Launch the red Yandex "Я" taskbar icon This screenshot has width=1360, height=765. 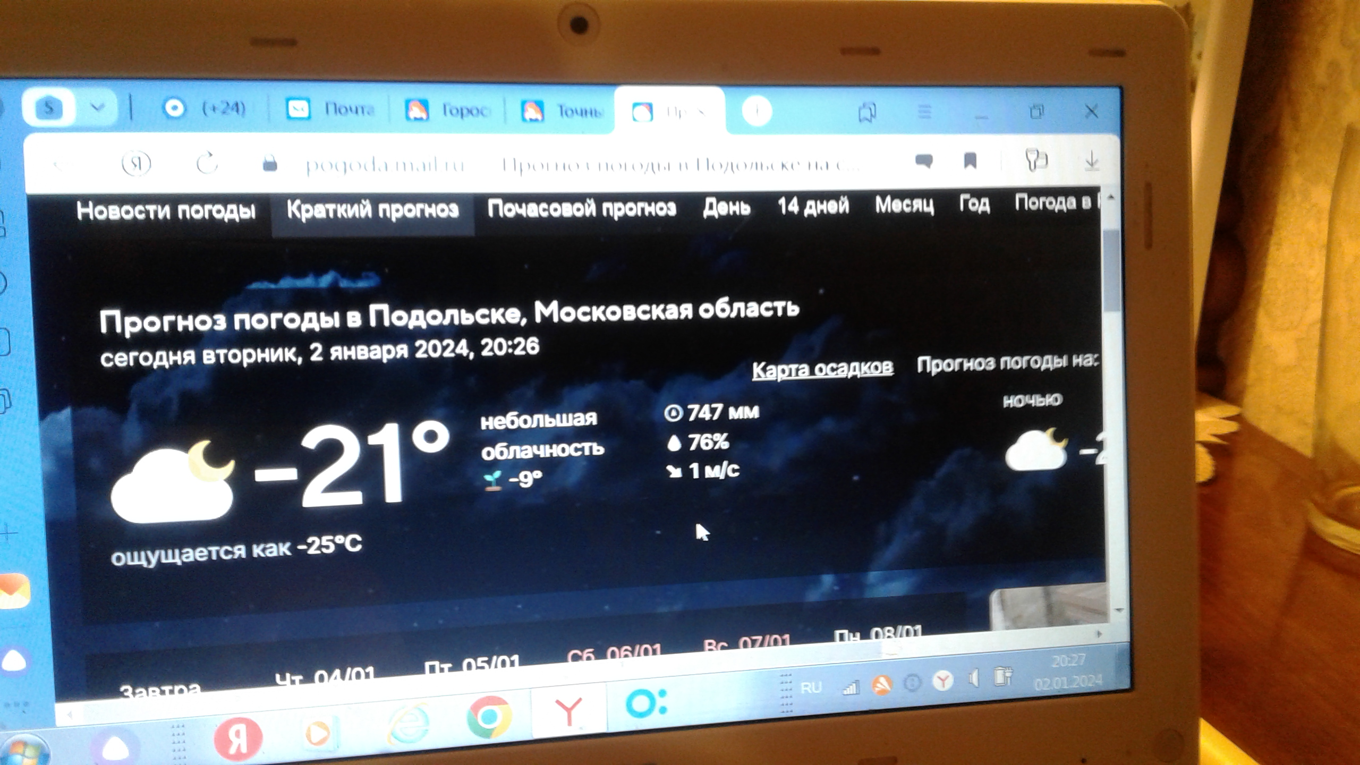click(x=237, y=738)
